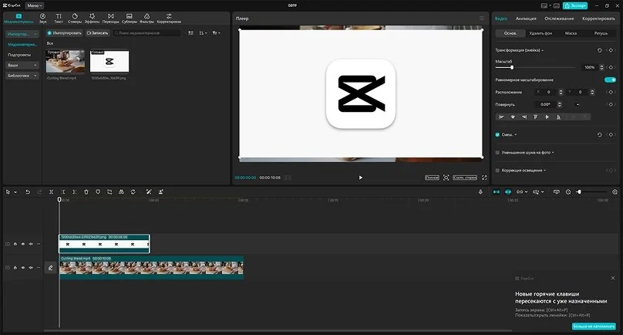Viewport: 623px width, 335px height.
Task: Adjust the timeline zoom slider handle
Action: (579, 191)
